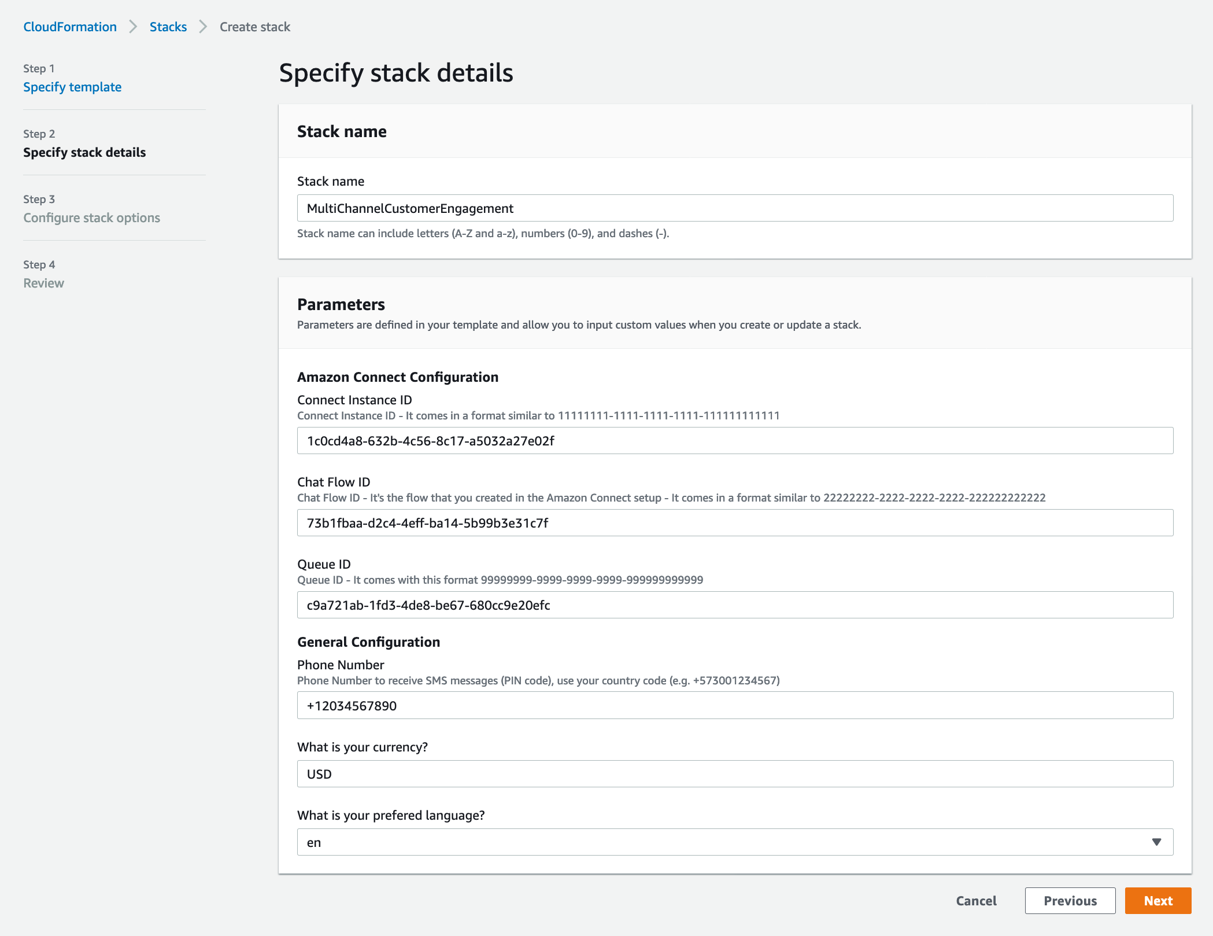Viewport: 1213px width, 936px height.
Task: Click the Chat Flow ID description text
Action: tap(671, 498)
